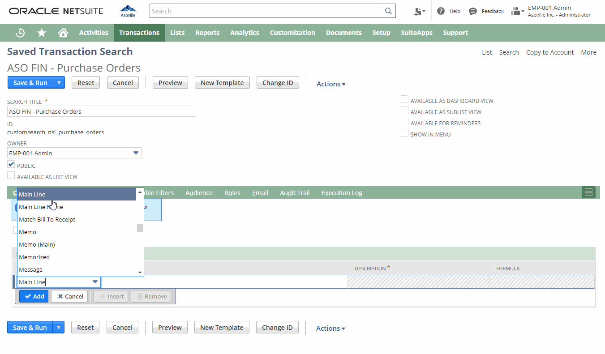Screen dimensions: 605x354
Task: Switch to the Execution Log tab
Action: pyautogui.click(x=342, y=193)
